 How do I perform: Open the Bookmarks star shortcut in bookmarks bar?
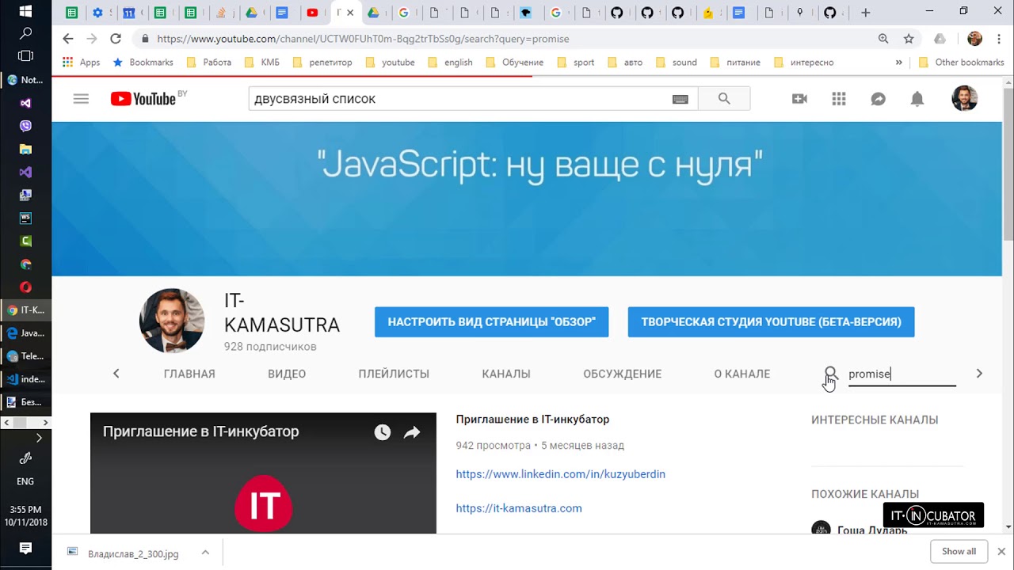[143, 63]
